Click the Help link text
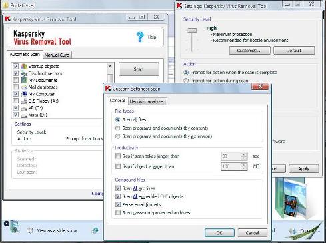The width and height of the screenshot is (326, 243). [x=152, y=37]
